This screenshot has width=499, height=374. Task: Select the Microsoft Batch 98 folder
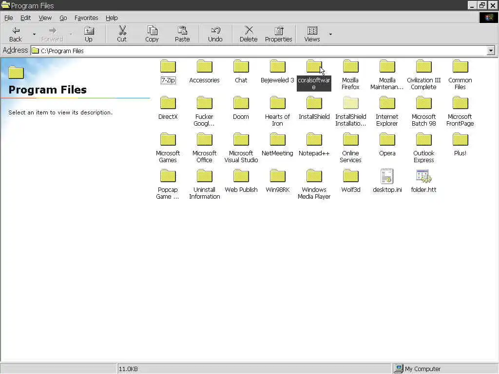click(x=423, y=112)
